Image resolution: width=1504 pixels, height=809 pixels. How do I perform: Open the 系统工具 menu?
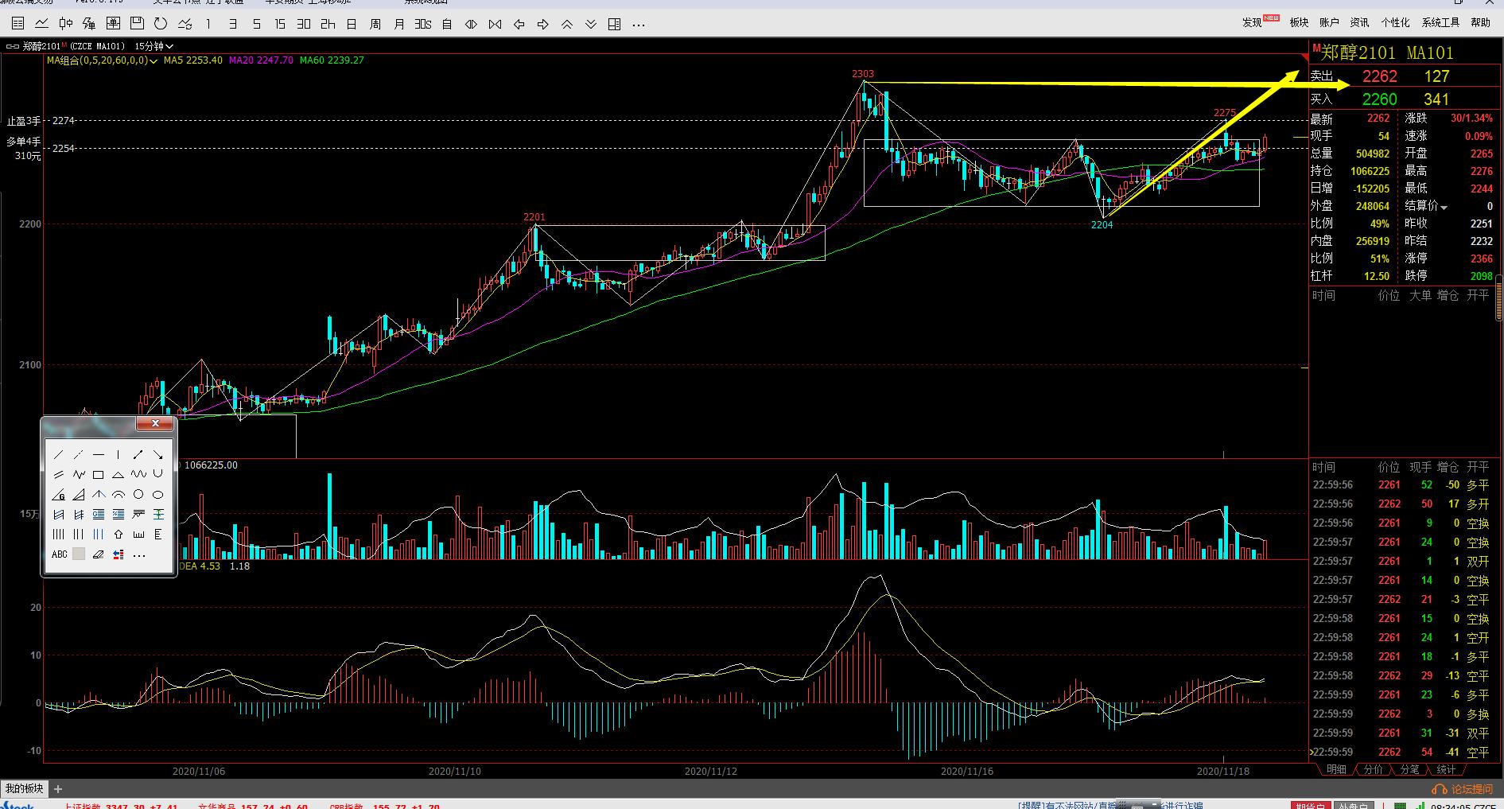click(x=1441, y=22)
